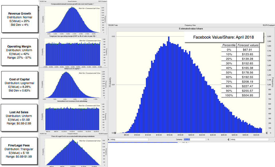The height and width of the screenshot is (167, 275).
Task: Select the 70% forecast value $208.19
Action: [x=248, y=81]
